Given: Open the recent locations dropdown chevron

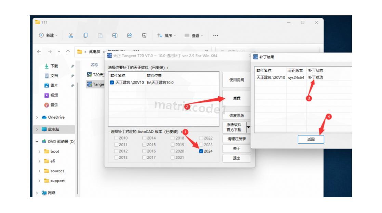Looking at the screenshot, I should (x=59, y=52).
